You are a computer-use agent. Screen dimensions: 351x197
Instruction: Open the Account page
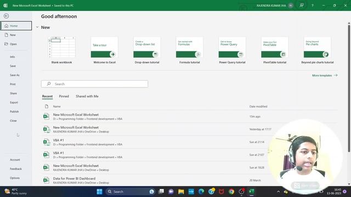(x=15, y=160)
